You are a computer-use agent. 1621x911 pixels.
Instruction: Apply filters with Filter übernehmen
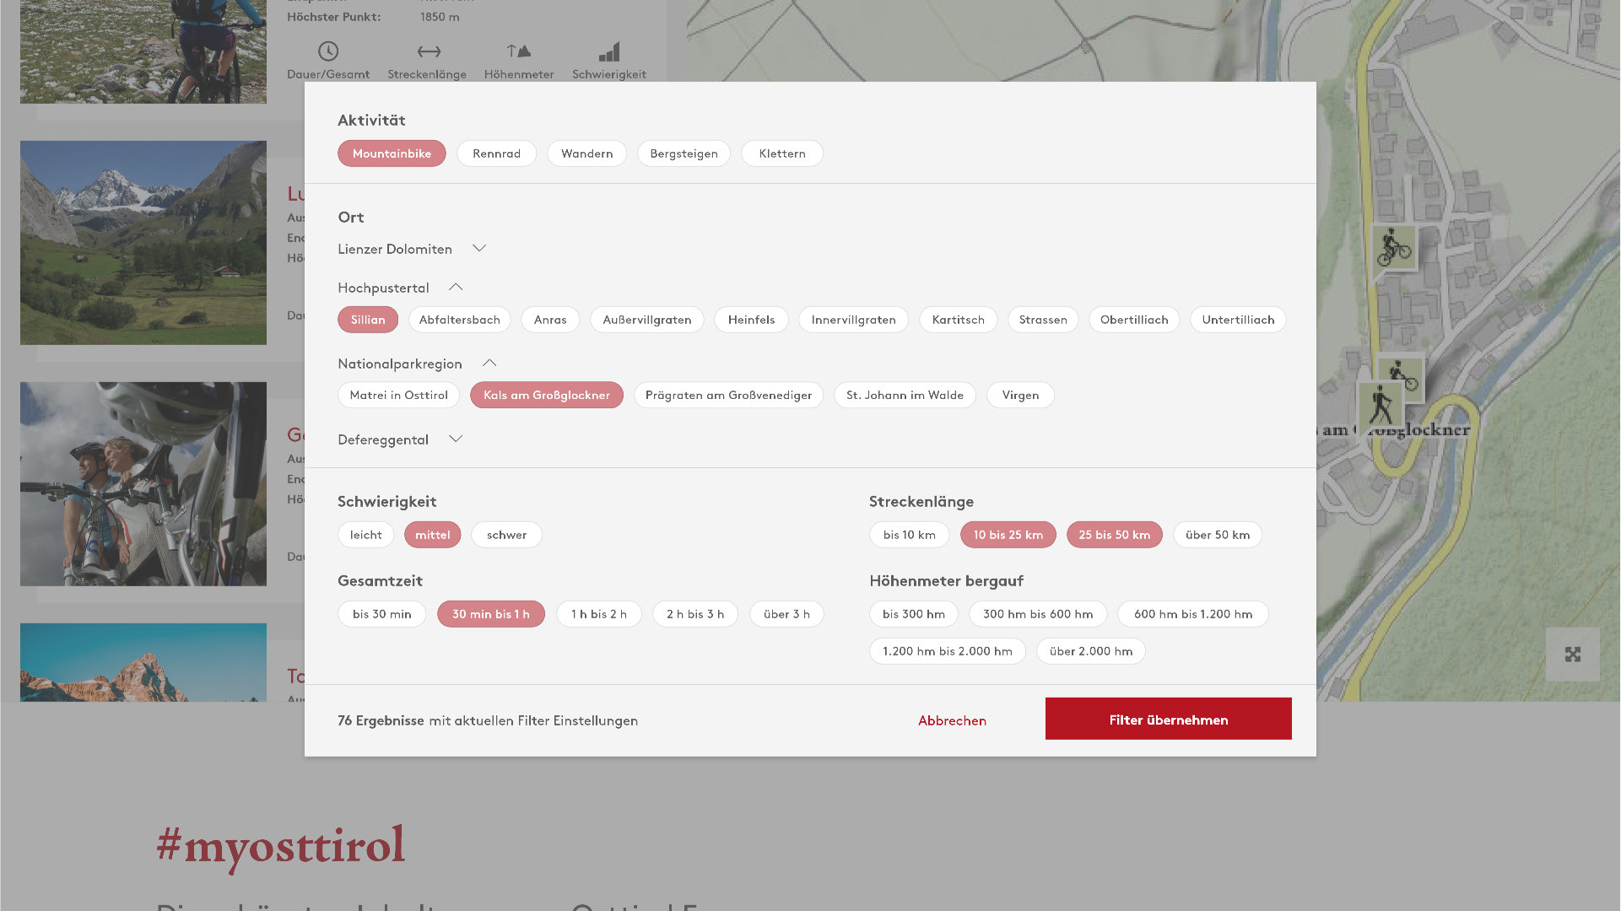click(1168, 720)
